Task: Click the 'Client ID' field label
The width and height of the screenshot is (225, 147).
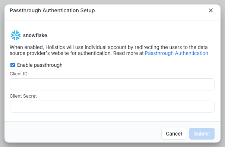Action: tap(19, 74)
